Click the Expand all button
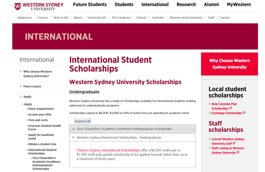The width and height of the screenshot is (265, 172). 83,121
